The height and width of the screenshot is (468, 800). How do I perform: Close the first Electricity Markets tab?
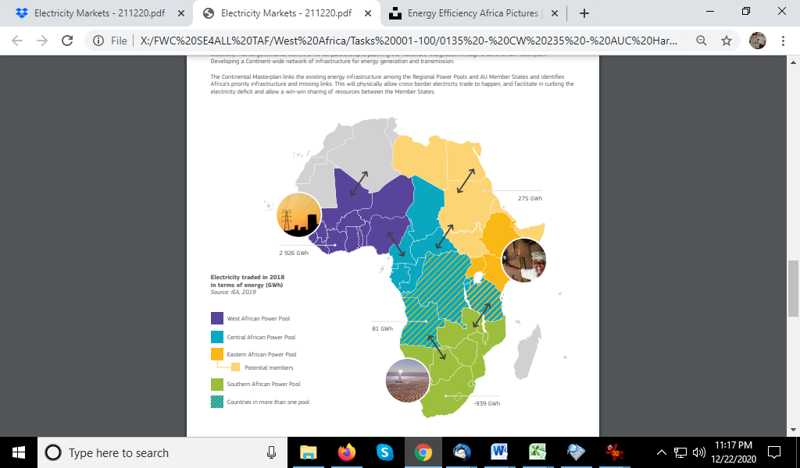pos(180,13)
